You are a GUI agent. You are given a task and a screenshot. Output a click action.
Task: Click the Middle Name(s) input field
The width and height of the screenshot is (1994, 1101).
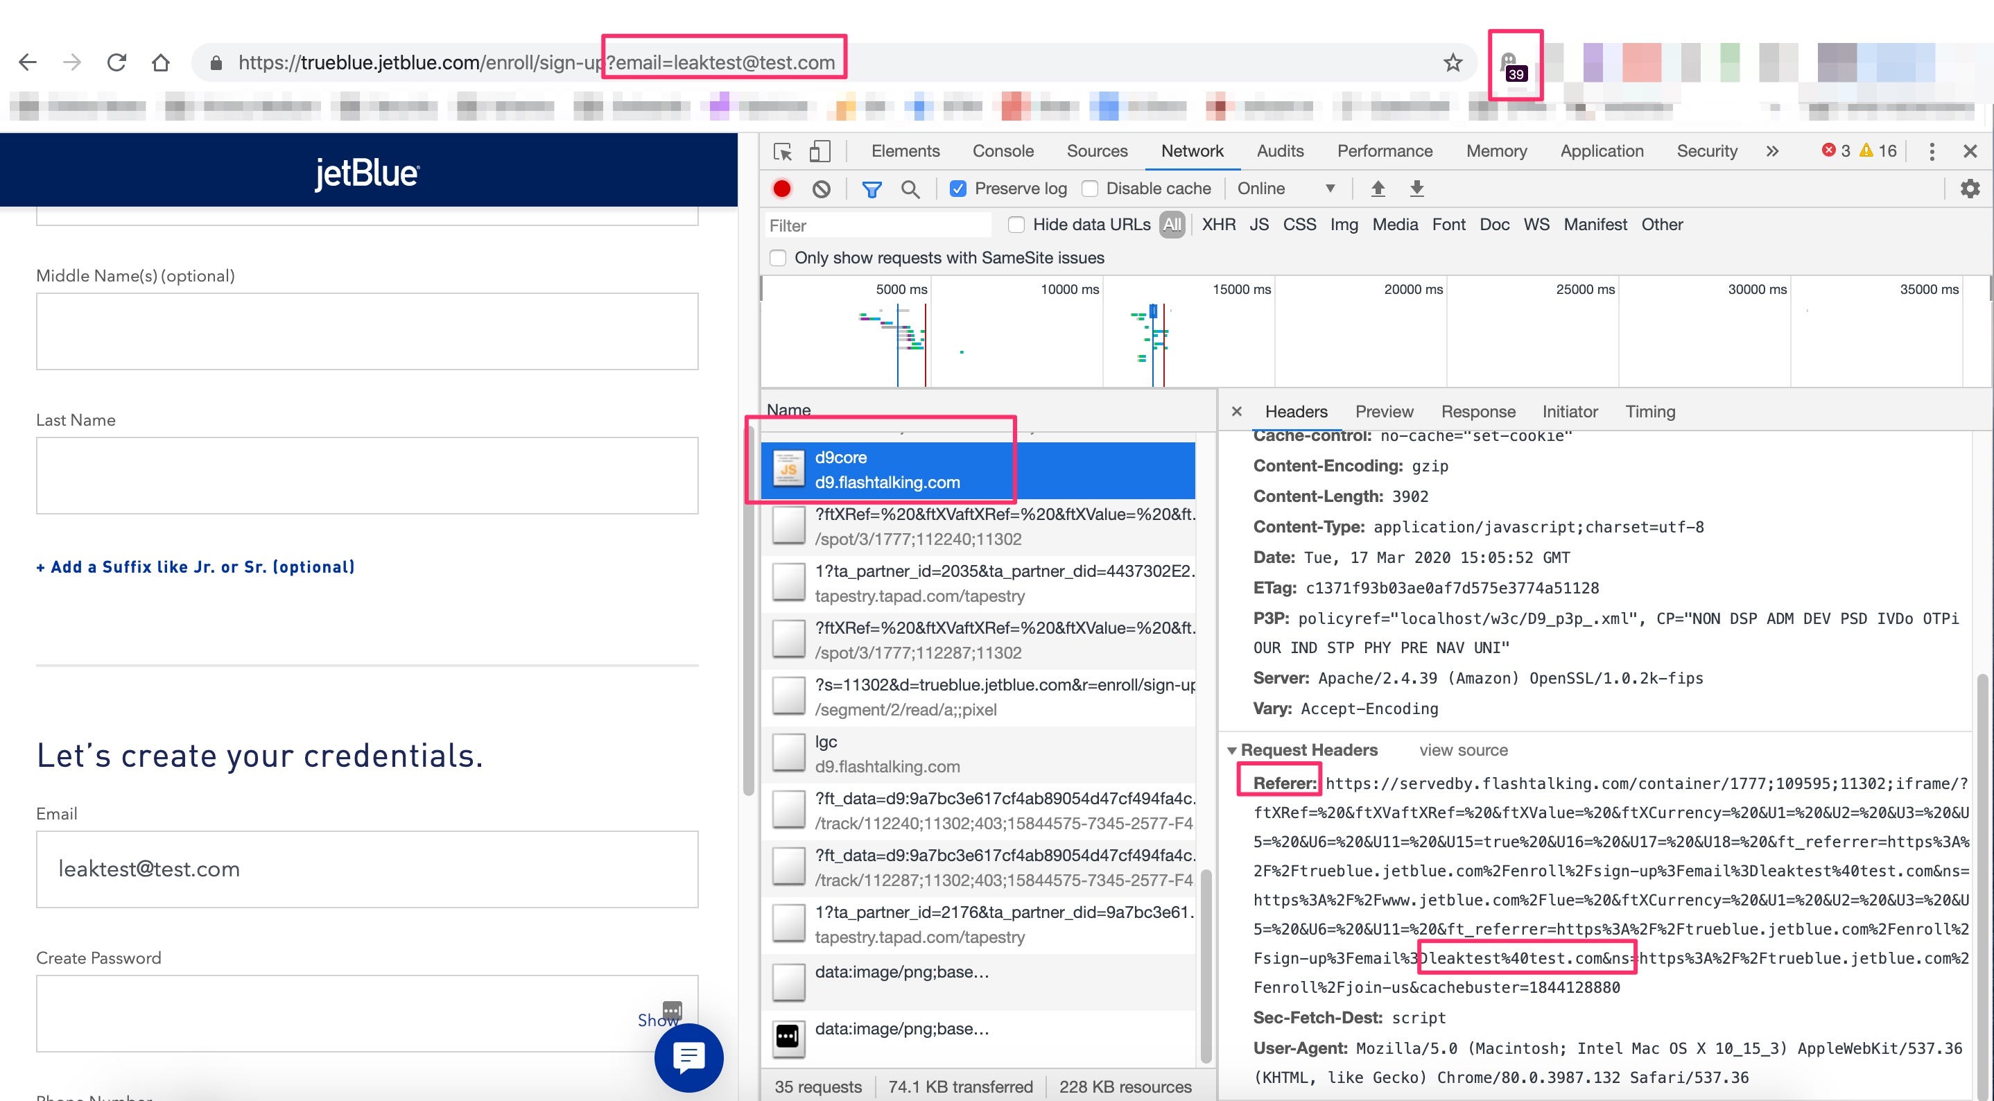(367, 331)
